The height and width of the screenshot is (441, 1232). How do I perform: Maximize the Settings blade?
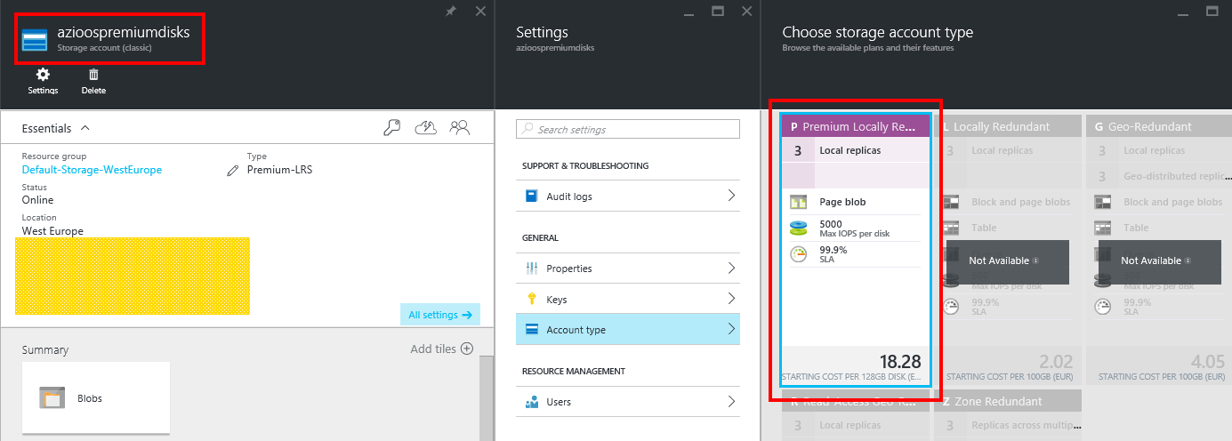click(718, 11)
